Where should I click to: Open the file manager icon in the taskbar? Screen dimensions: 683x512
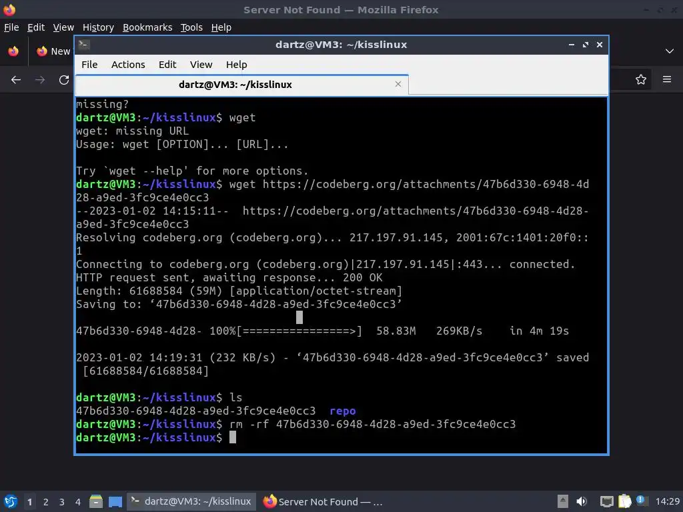pyautogui.click(x=96, y=501)
